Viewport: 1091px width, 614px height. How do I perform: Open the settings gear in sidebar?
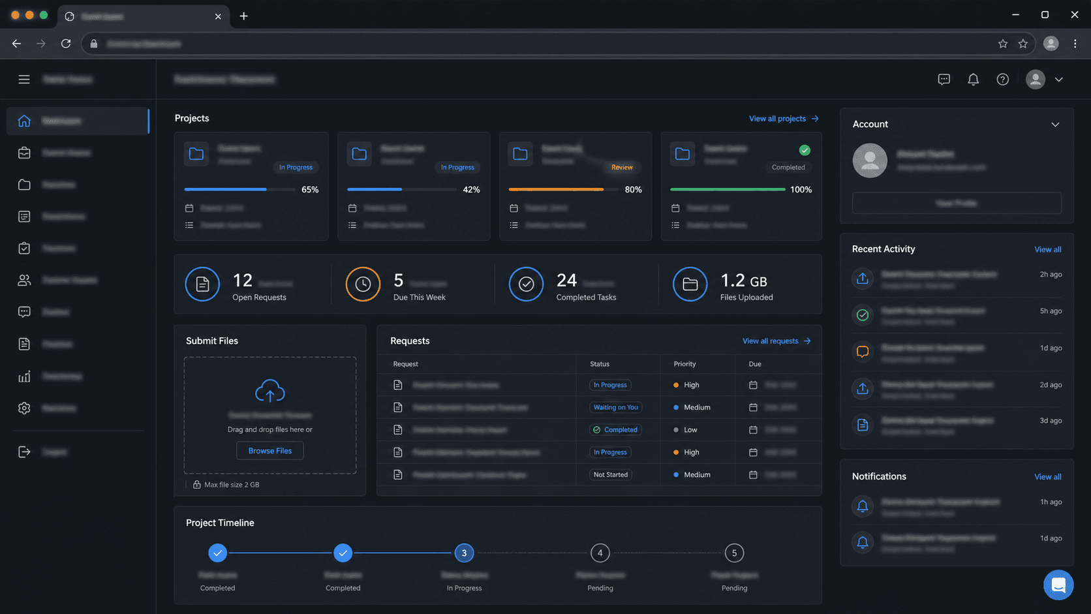click(x=24, y=408)
